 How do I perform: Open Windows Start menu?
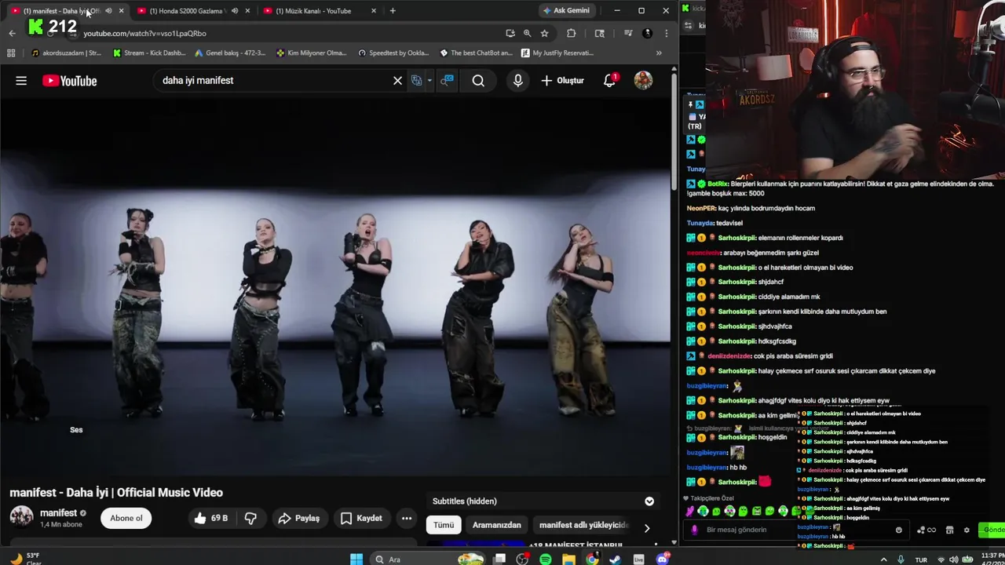click(x=356, y=560)
